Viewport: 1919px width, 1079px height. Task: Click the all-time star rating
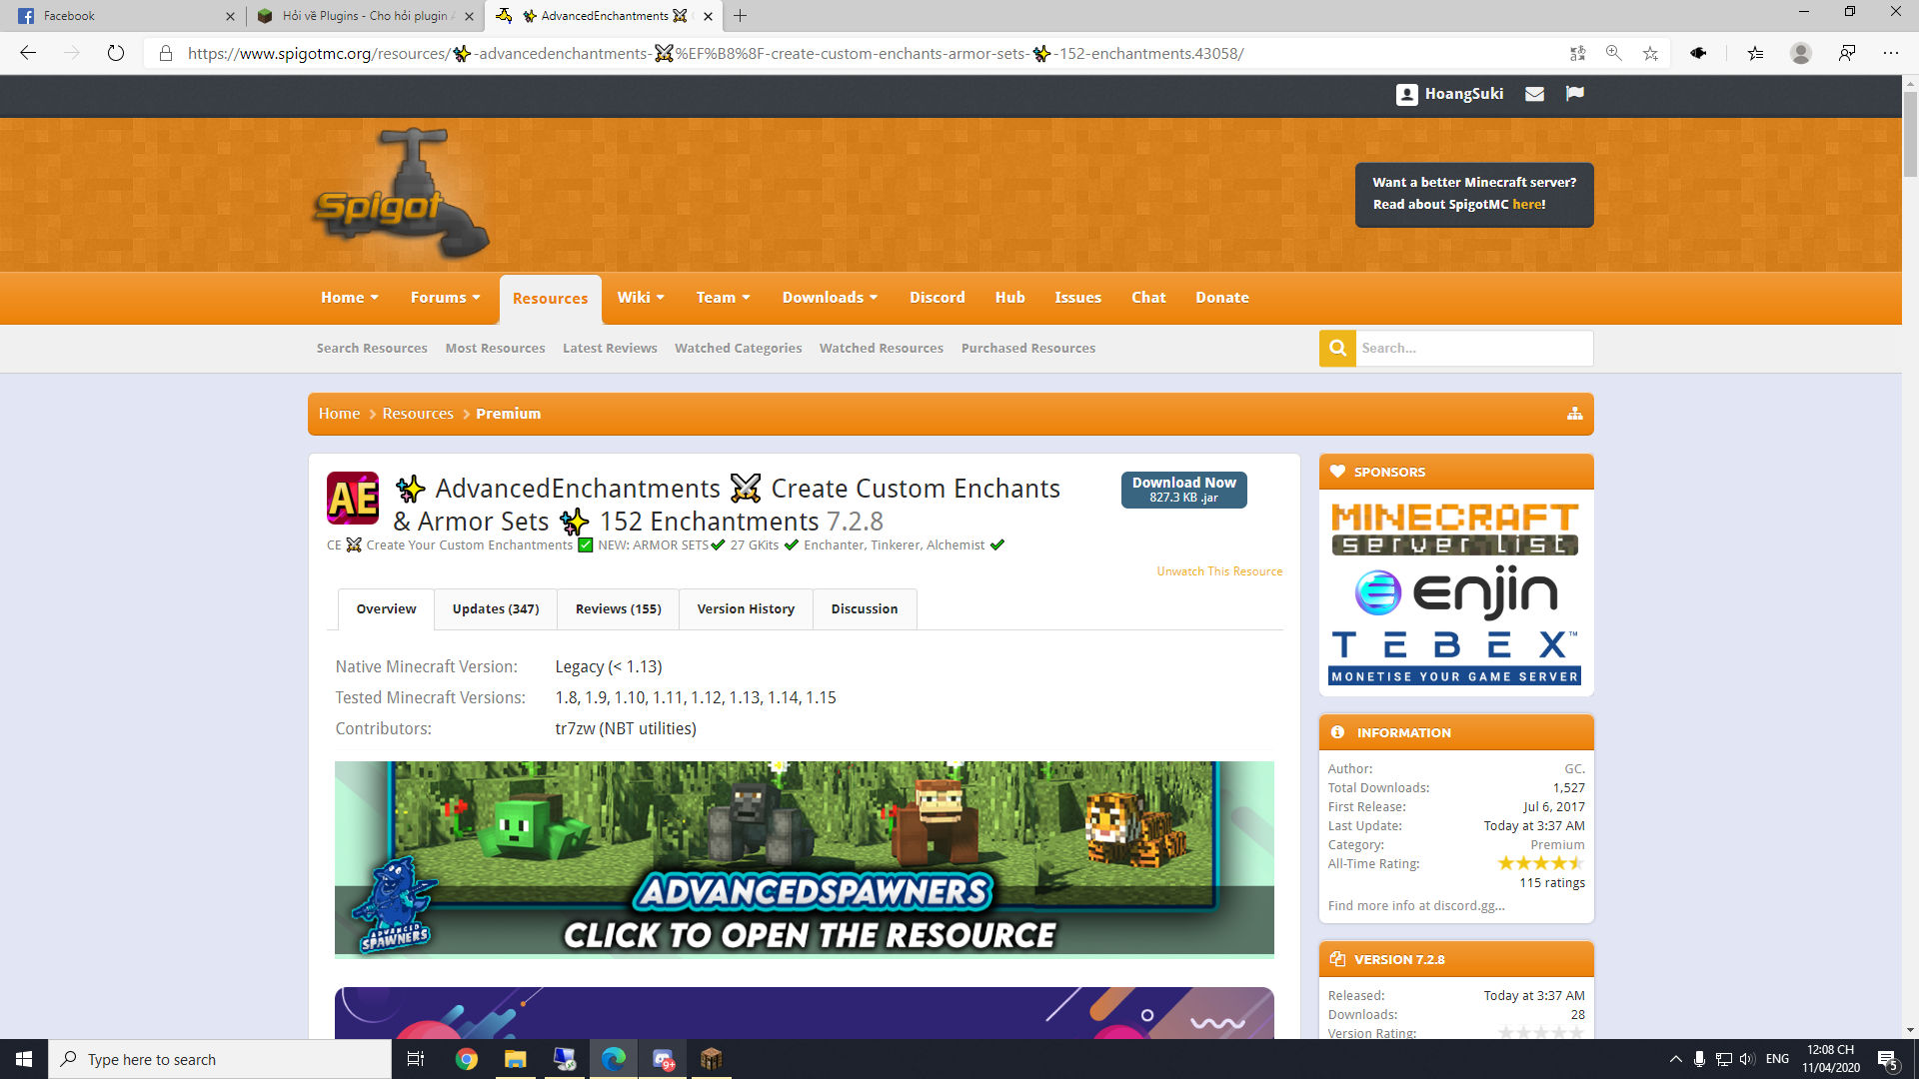tap(1540, 863)
